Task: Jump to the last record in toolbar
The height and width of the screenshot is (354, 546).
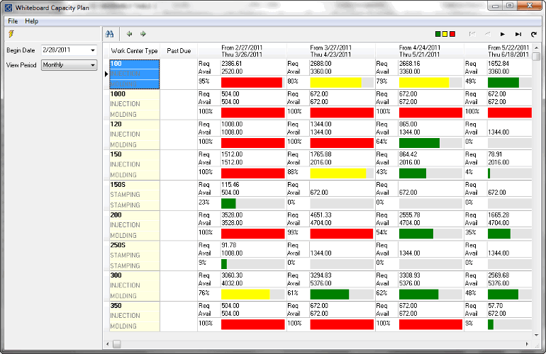Action: pyautogui.click(x=518, y=33)
